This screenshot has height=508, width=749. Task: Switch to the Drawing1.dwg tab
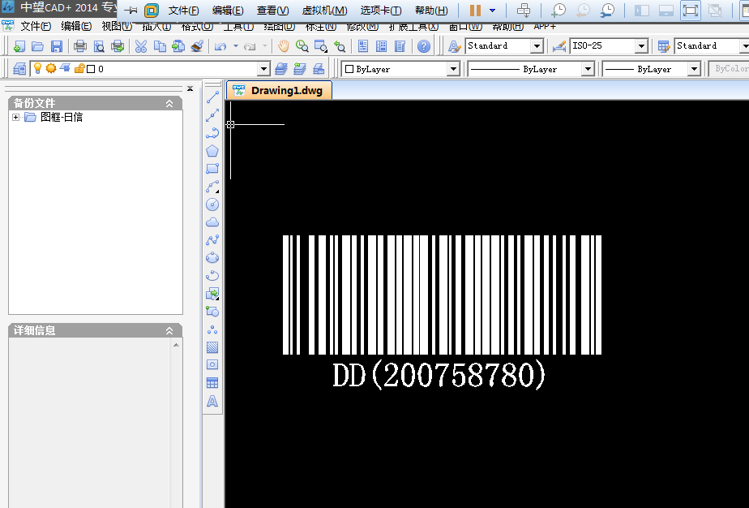point(279,90)
